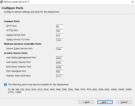Click the VMware vCenter Server 6.7.0 title text
Viewport: 135px width, 106px height.
[x=16, y=2]
